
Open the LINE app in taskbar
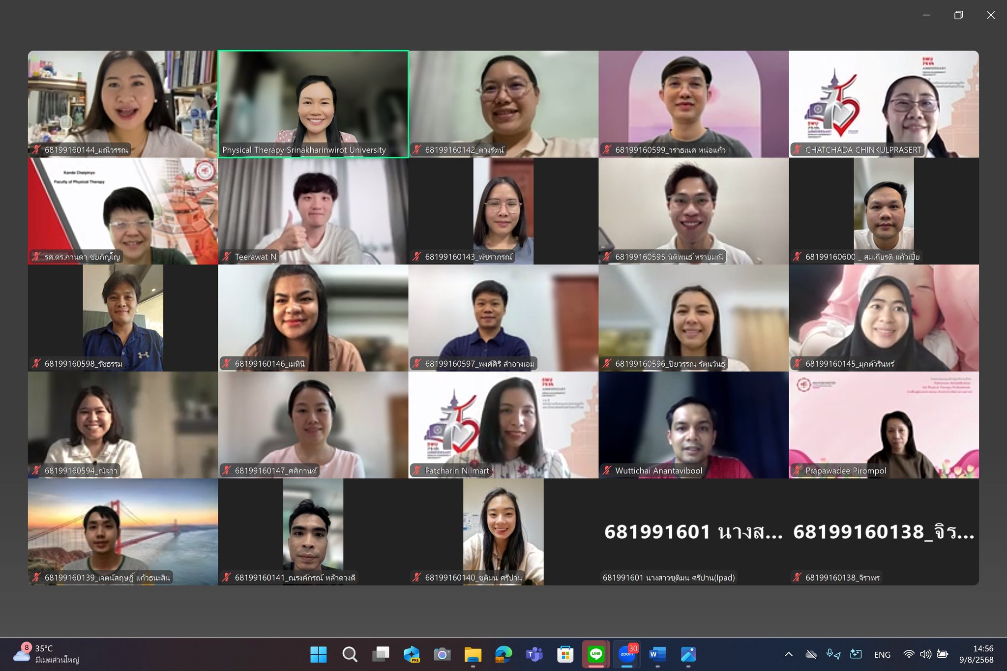[x=596, y=654]
